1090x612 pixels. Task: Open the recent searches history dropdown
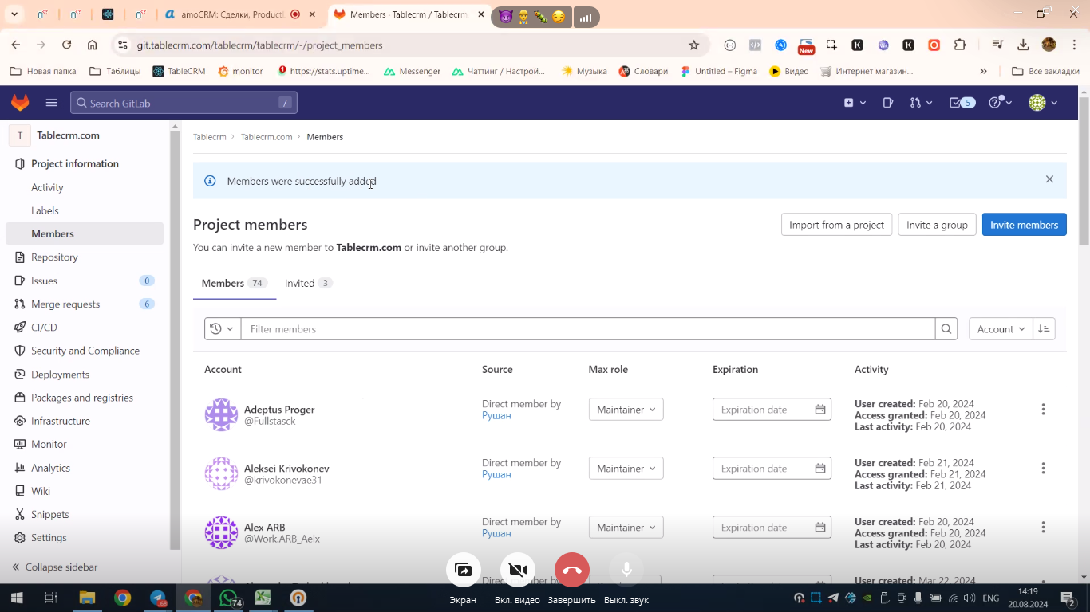223,328
